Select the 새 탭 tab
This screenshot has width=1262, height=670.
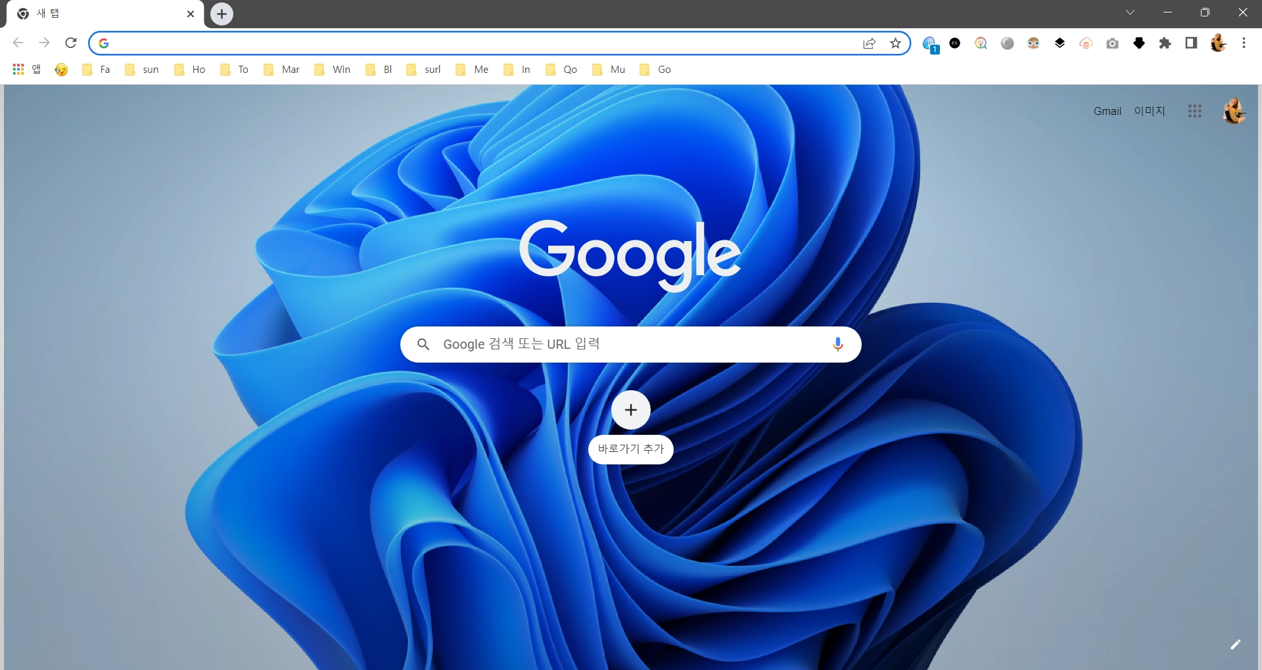point(105,14)
